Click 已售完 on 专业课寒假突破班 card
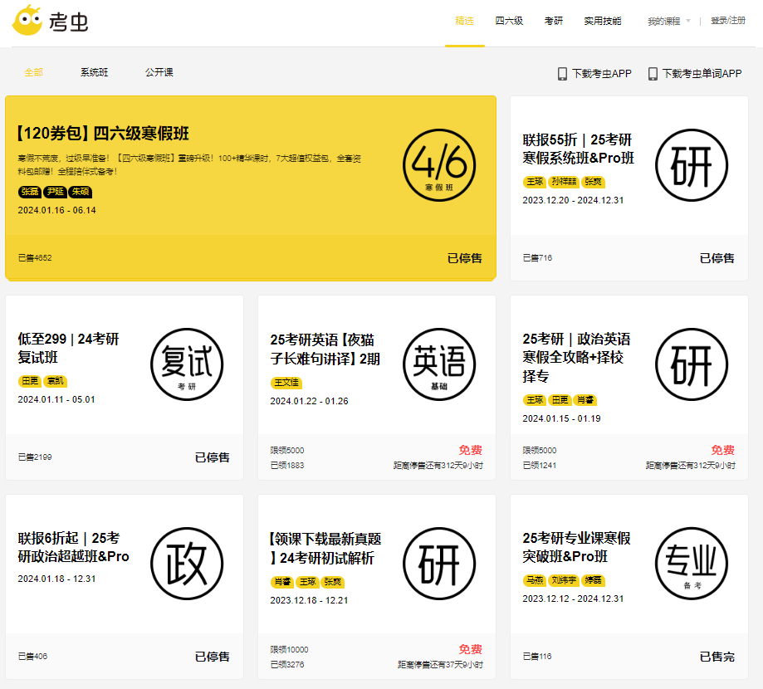Viewport: 763px width, 689px height. (x=717, y=657)
